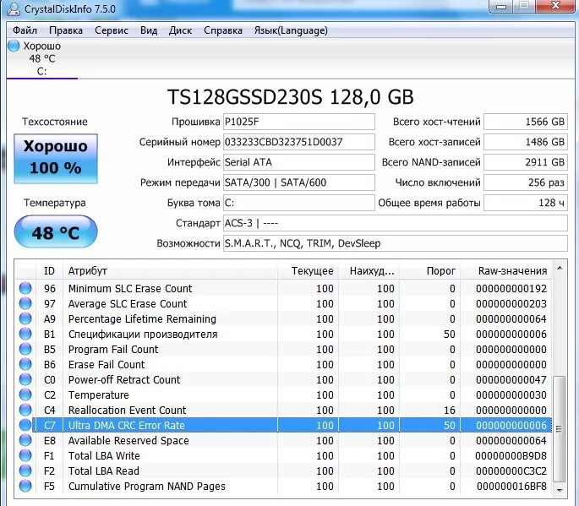Select the Erase Fail Count row text

click(x=107, y=364)
